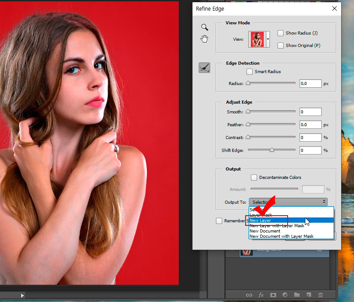Click the new adjustment layer icon
This screenshot has height=302, width=354.
point(285,294)
